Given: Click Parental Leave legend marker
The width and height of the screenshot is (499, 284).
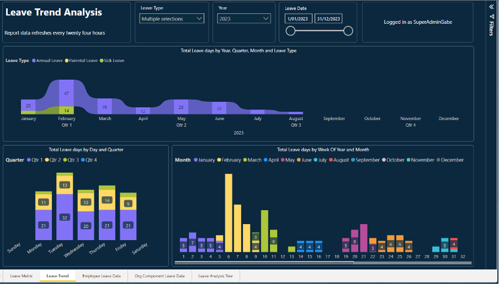Looking at the screenshot, I should pos(67,61).
